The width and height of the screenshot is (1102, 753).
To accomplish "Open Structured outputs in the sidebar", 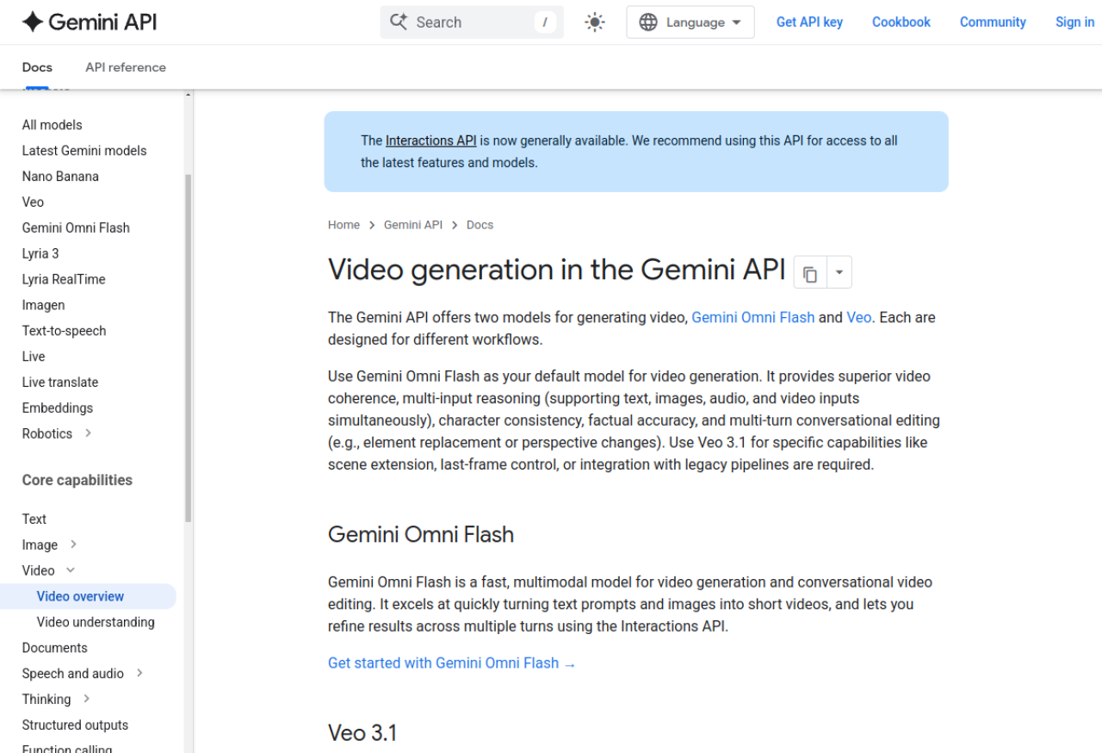I will click(75, 725).
